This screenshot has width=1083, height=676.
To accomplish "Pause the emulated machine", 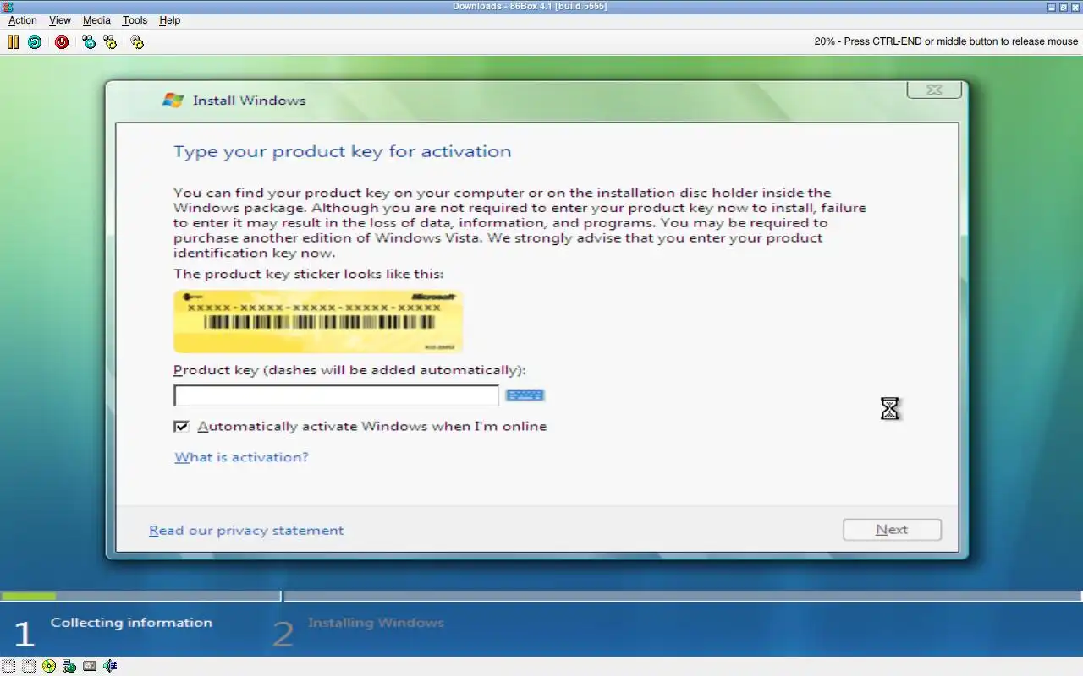I will point(14,41).
